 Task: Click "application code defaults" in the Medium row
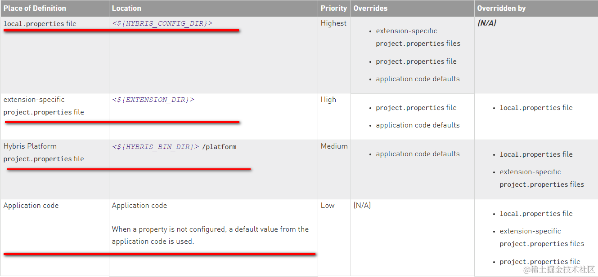point(418,154)
